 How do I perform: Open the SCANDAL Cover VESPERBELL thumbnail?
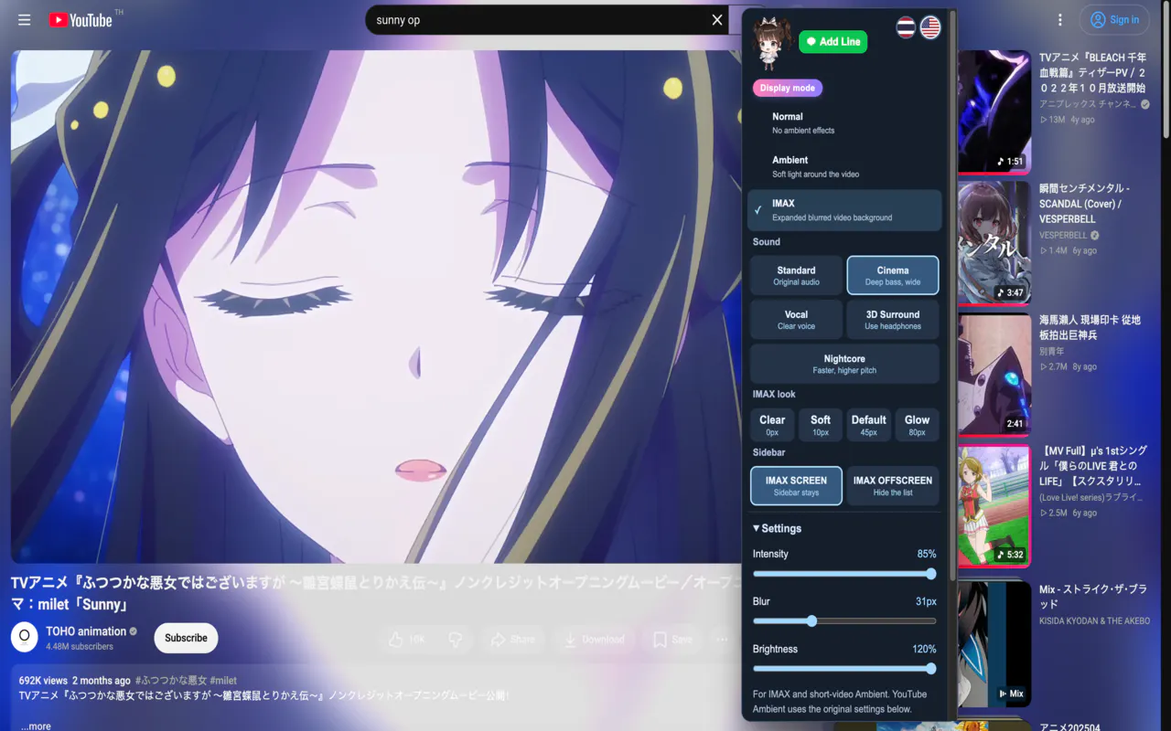pos(994,243)
